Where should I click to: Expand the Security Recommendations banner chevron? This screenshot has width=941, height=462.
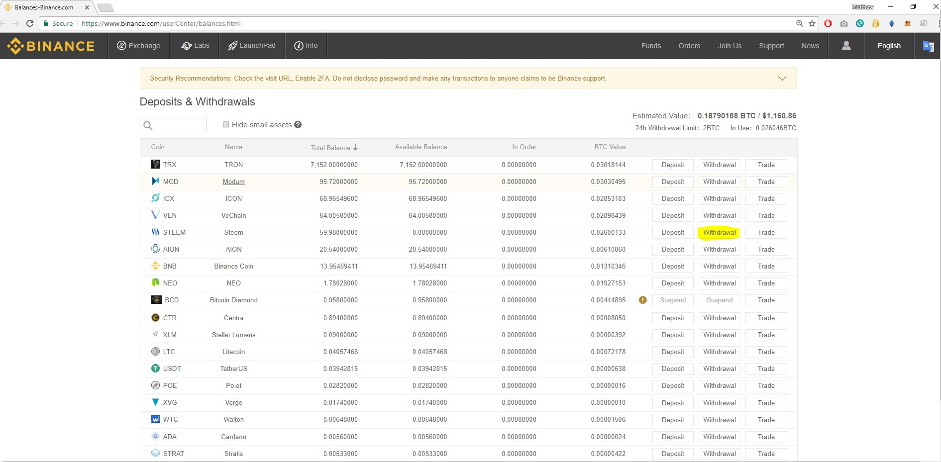point(782,79)
